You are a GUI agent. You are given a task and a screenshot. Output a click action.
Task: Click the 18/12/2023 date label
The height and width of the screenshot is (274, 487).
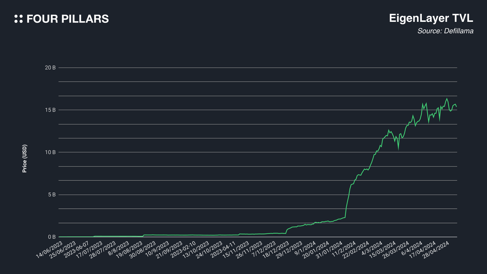pos(276,250)
